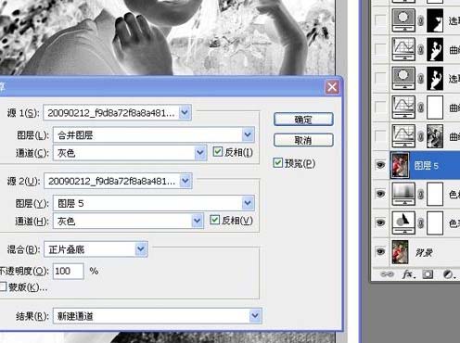Viewport: 460px width, 343px height.
Task: Click the 确定 OK button
Action: pos(303,120)
